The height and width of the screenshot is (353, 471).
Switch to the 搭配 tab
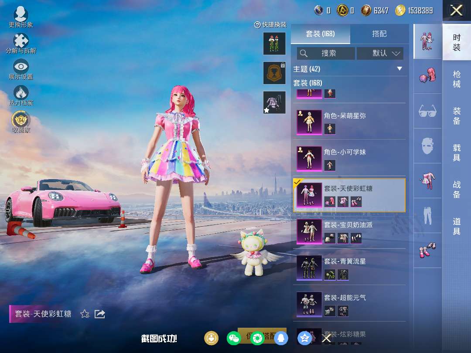(x=379, y=34)
